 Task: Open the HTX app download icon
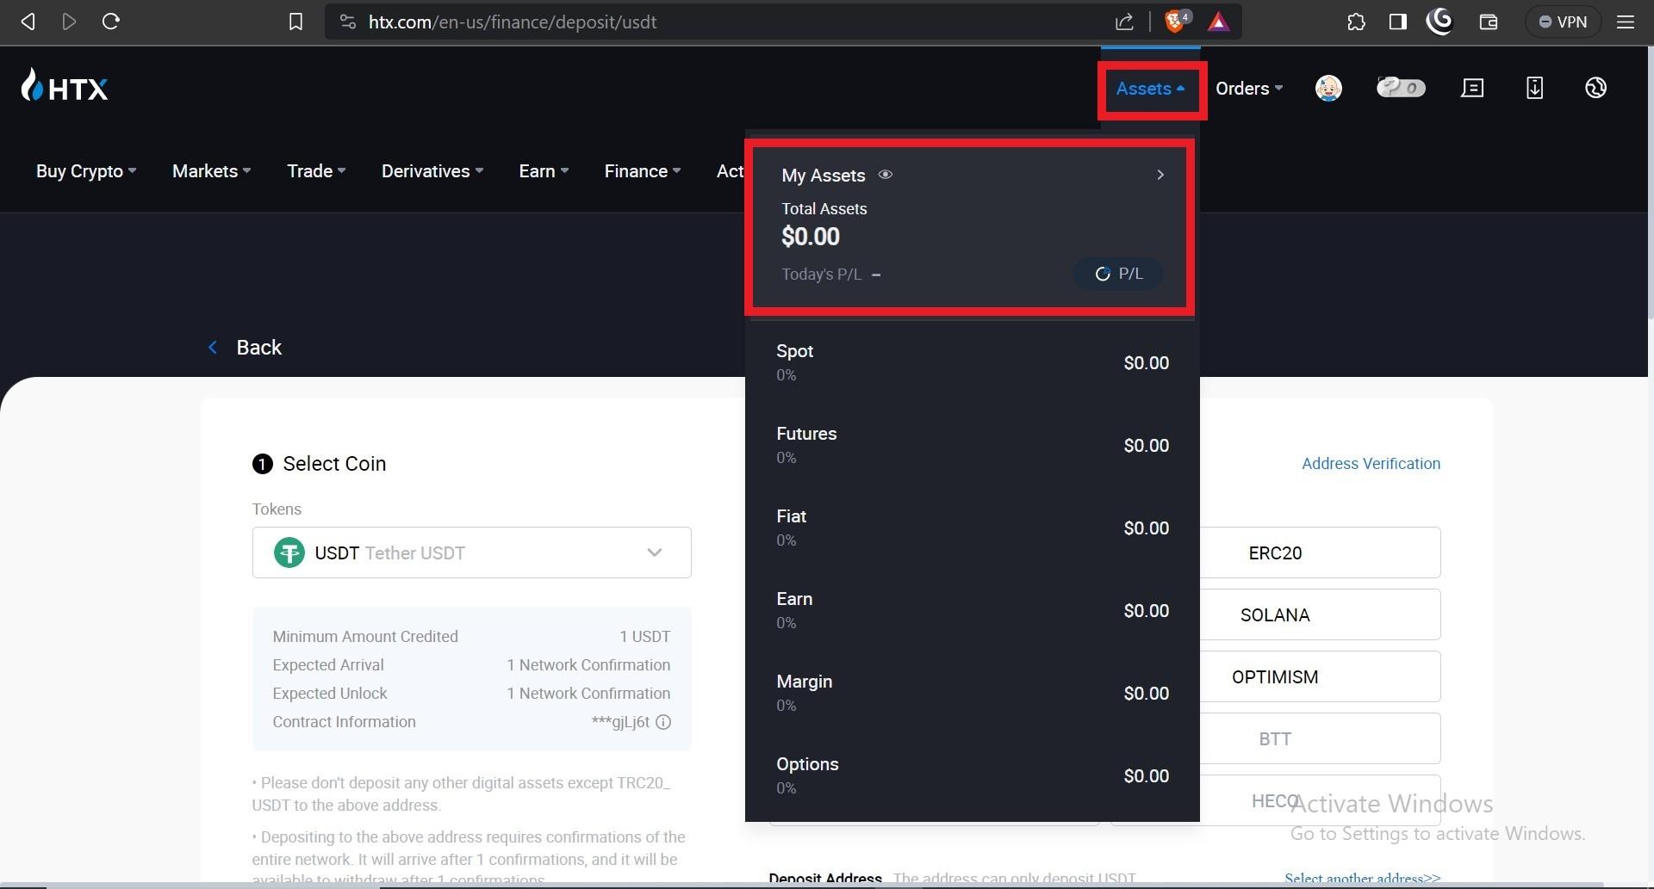(x=1534, y=88)
